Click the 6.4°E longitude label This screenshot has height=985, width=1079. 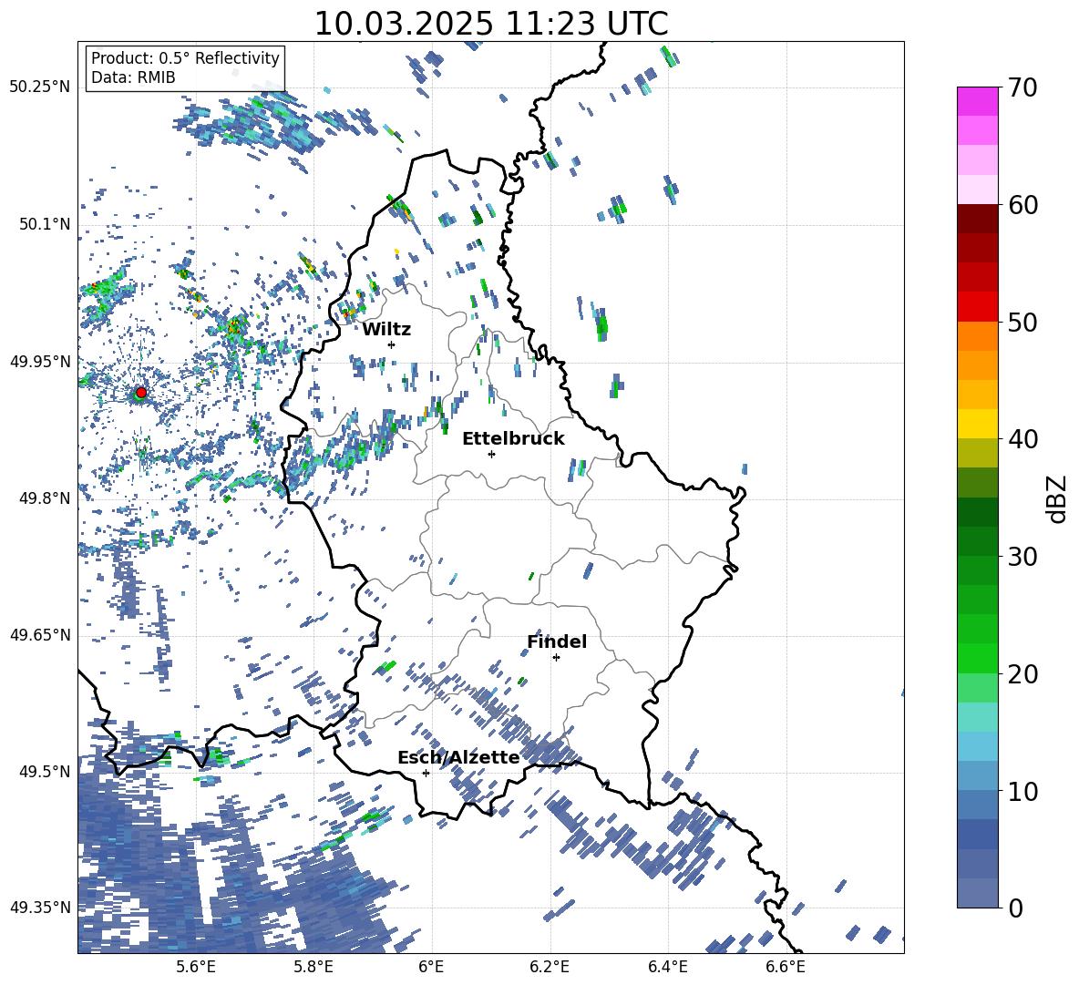tap(667, 967)
